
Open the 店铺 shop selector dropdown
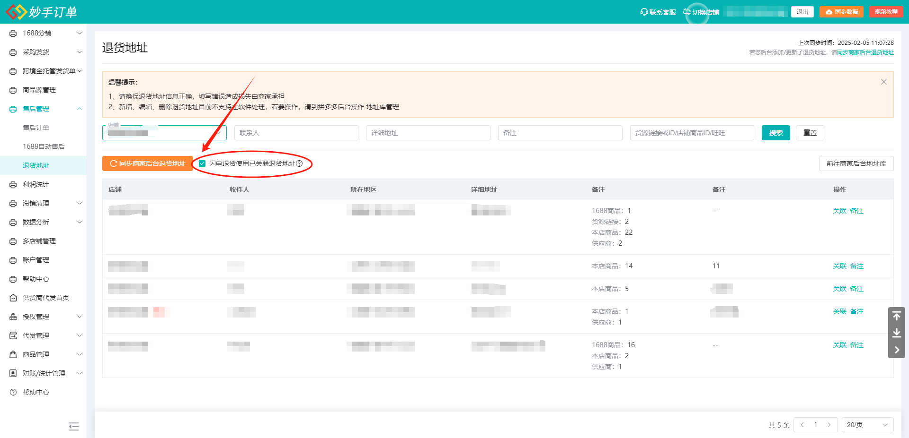click(x=164, y=133)
